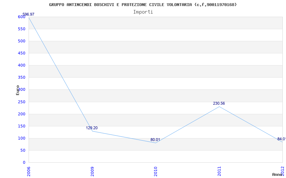The image size is (286, 178).
Task: Click the 600 y-axis tick label
Action: point(21,17)
